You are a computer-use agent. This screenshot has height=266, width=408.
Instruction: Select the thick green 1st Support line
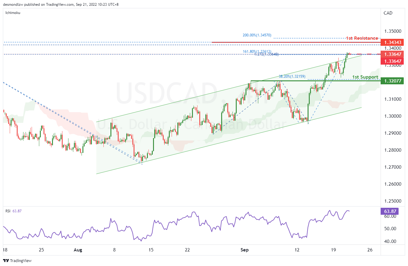click(x=315, y=81)
